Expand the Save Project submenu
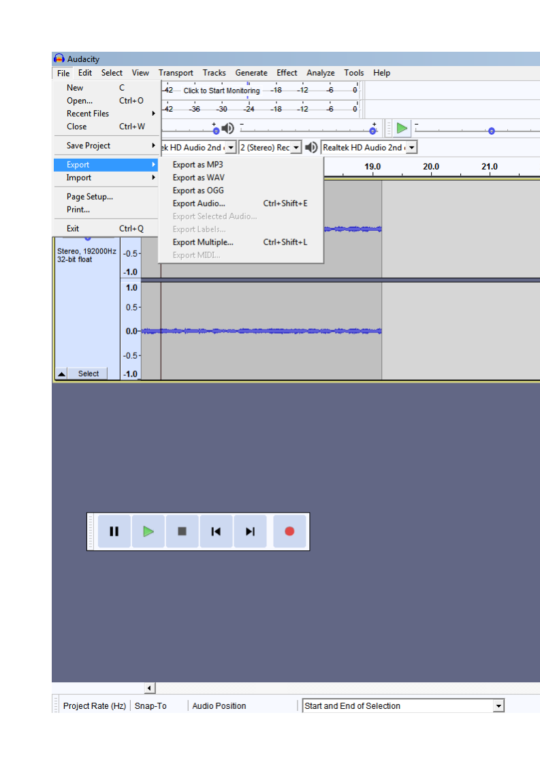Viewport: 540px width, 764px height. pos(106,146)
